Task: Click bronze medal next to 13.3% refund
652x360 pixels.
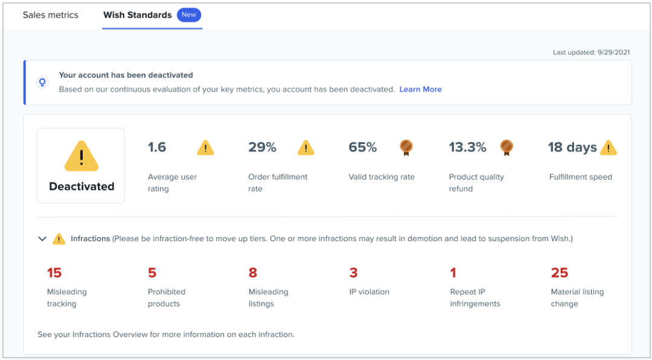Action: [x=507, y=148]
